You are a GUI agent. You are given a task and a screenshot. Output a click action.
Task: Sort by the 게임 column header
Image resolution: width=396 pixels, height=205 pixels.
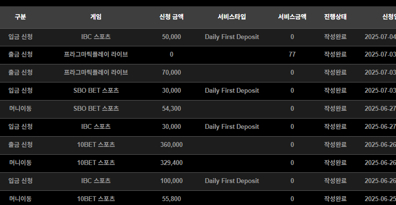point(96,17)
